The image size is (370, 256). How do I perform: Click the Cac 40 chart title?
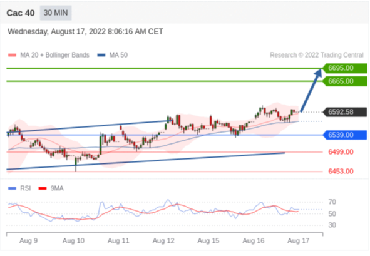[x=21, y=13]
